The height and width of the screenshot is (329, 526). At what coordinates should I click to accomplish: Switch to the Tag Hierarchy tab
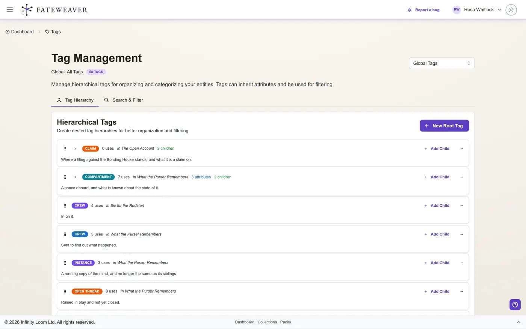click(x=75, y=100)
